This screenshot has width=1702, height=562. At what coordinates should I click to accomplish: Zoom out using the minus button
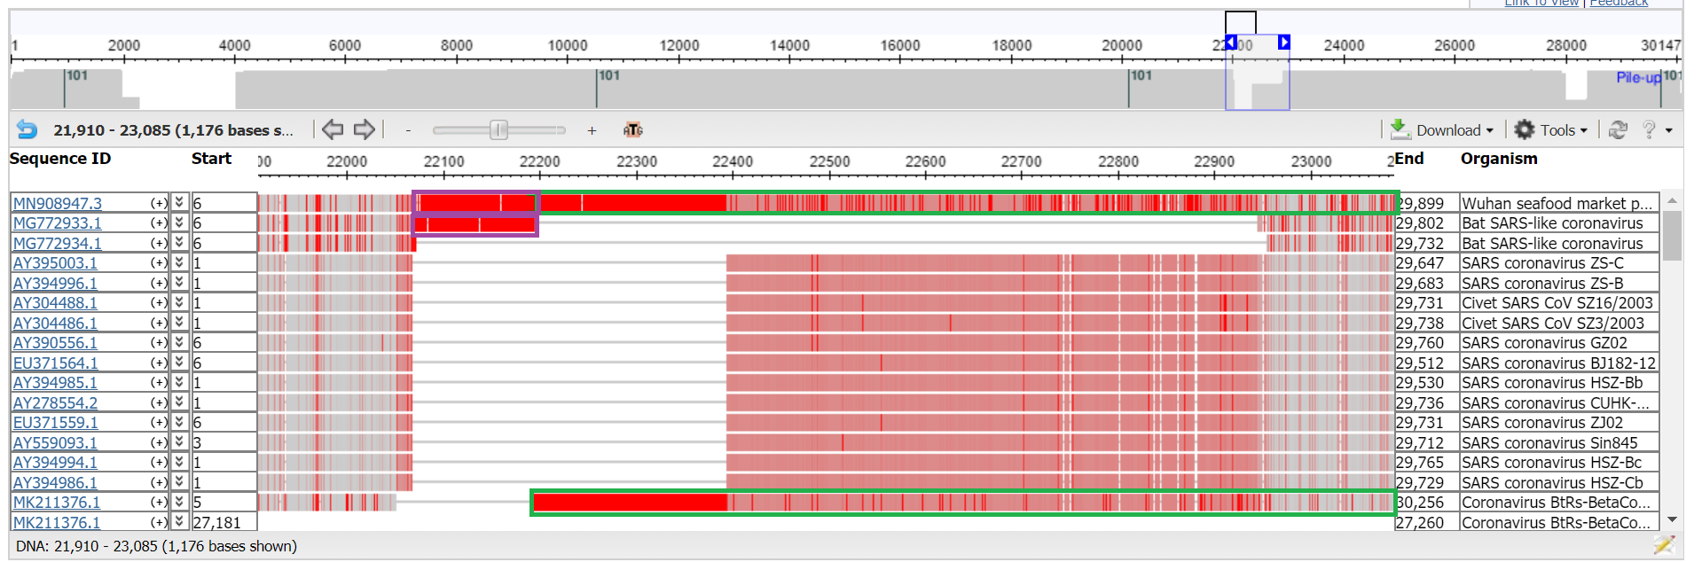click(408, 130)
